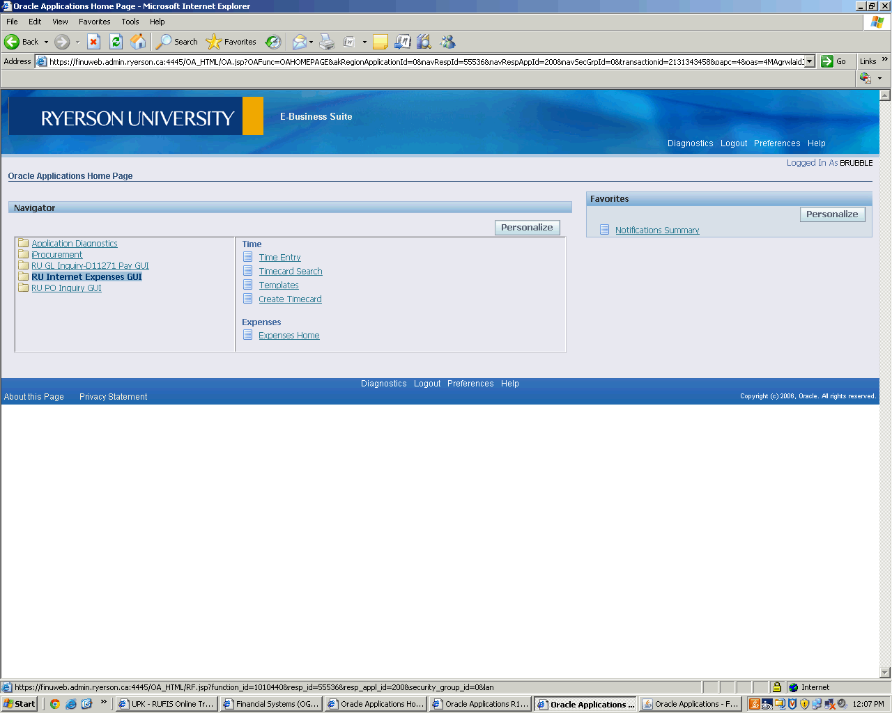
Task: Open the History toolbar icon
Action: pyautogui.click(x=273, y=42)
